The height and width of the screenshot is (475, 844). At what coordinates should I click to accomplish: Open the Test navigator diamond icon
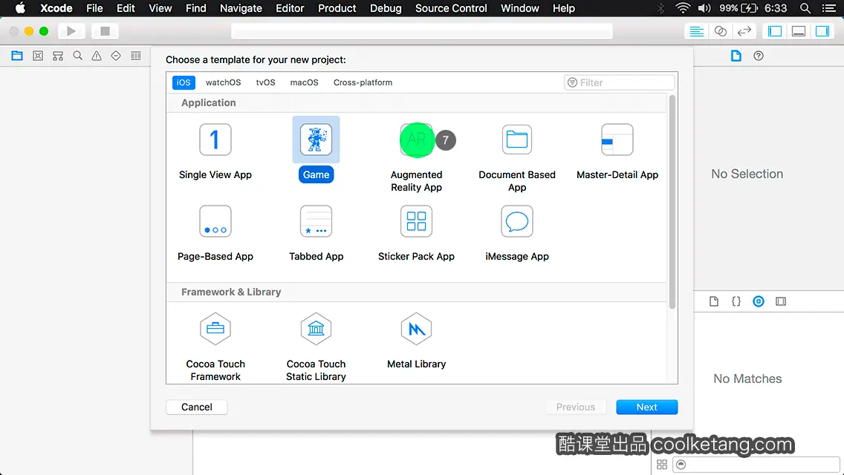click(116, 56)
